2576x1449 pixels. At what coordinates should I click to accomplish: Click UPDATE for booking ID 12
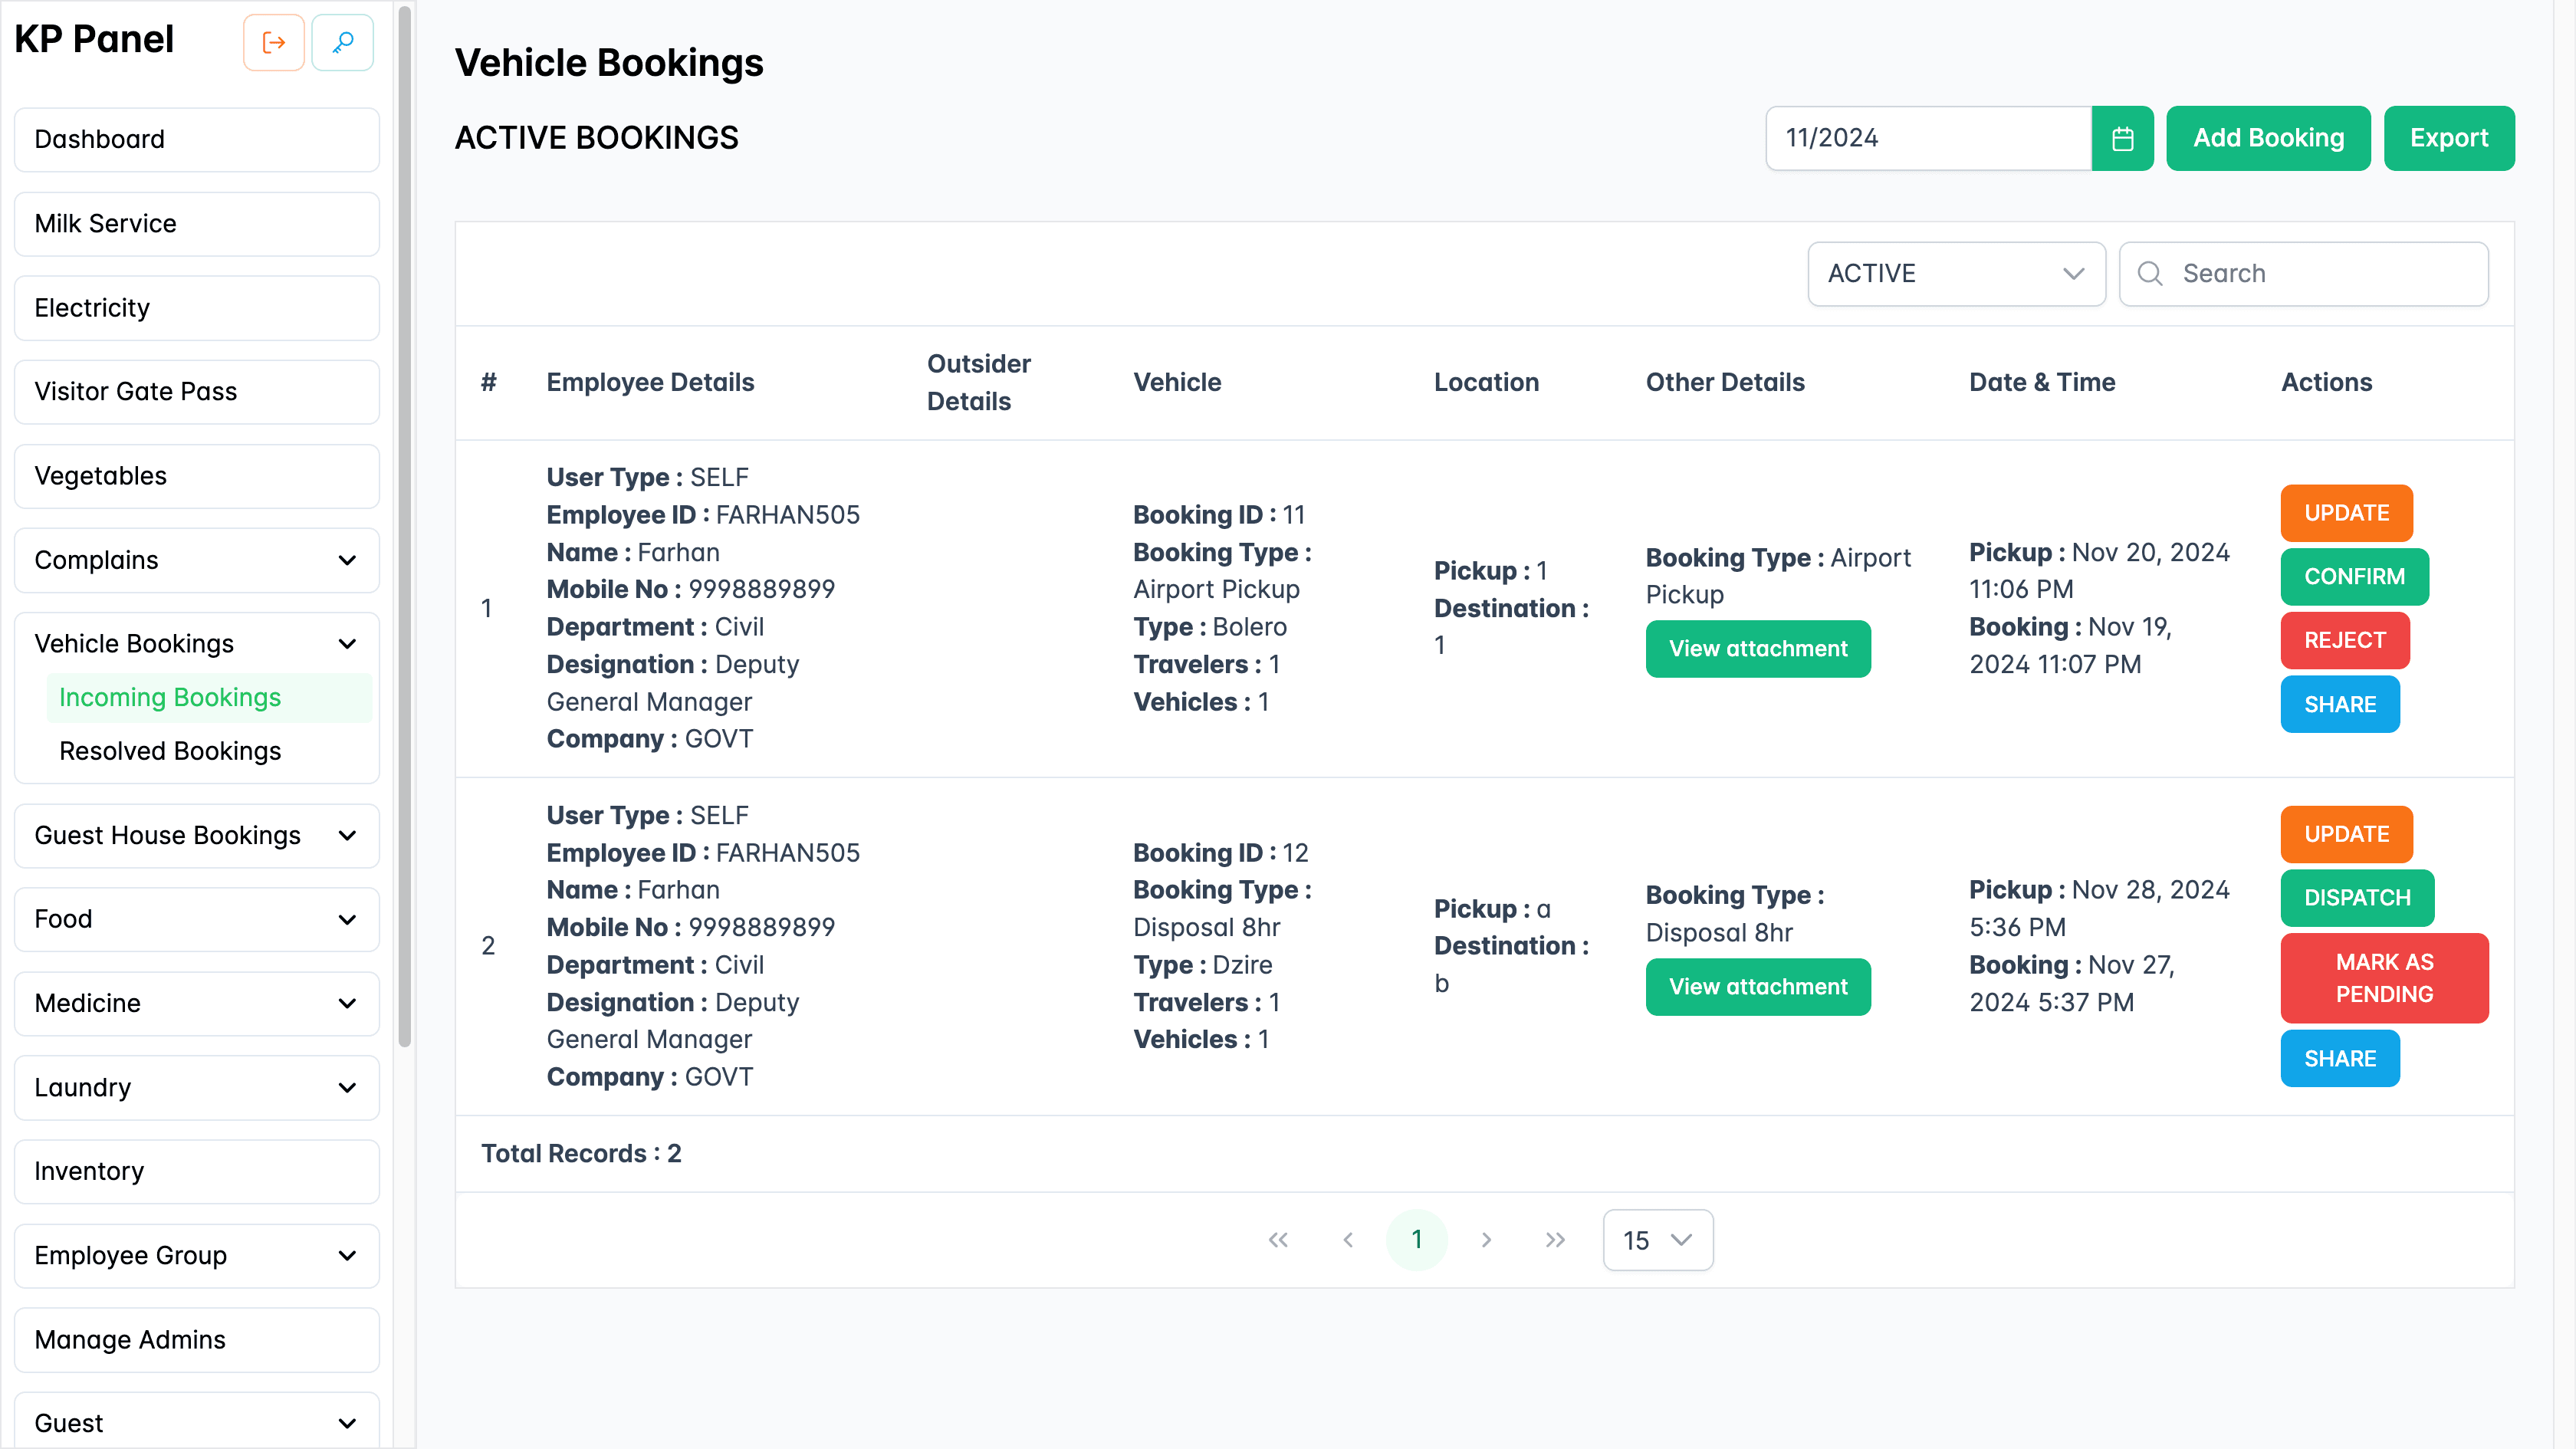click(x=2346, y=835)
